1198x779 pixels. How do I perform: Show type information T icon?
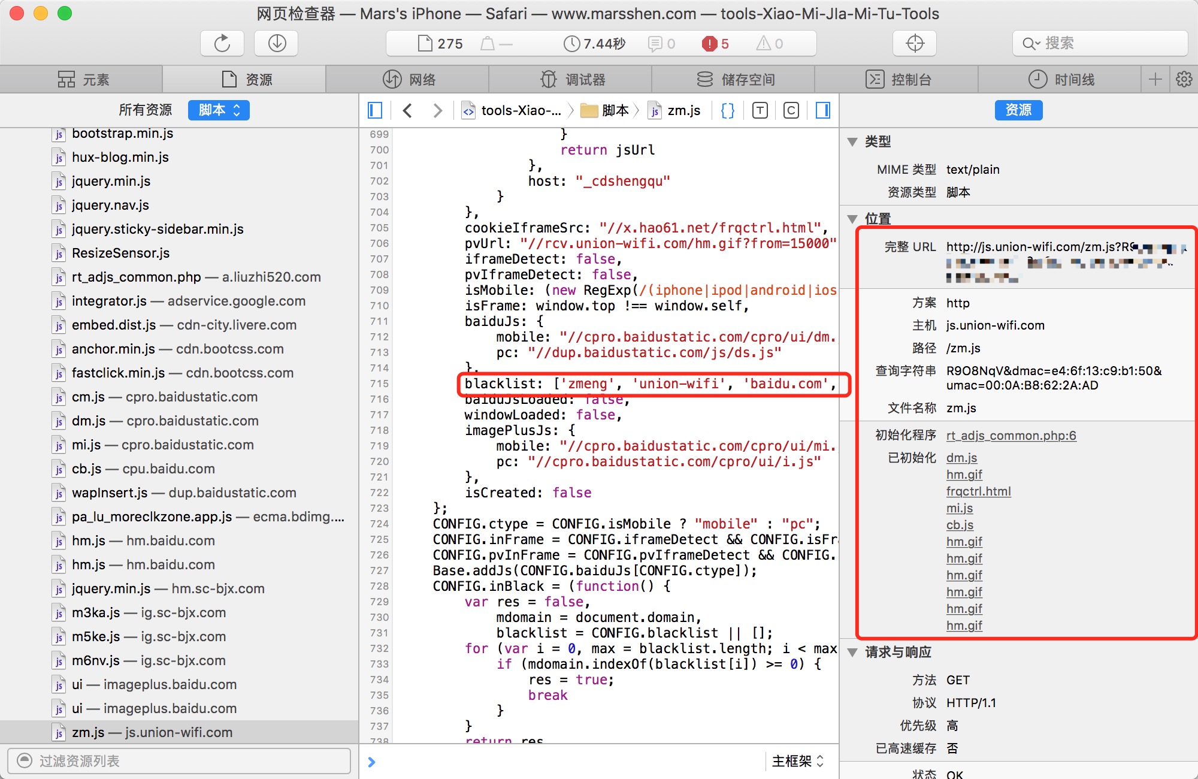(x=760, y=110)
